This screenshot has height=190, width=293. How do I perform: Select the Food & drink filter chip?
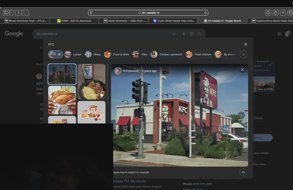pos(117,54)
